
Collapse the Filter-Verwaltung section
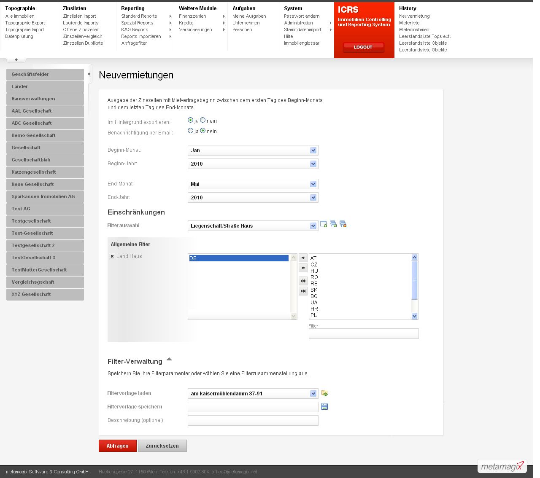pyautogui.click(x=169, y=360)
